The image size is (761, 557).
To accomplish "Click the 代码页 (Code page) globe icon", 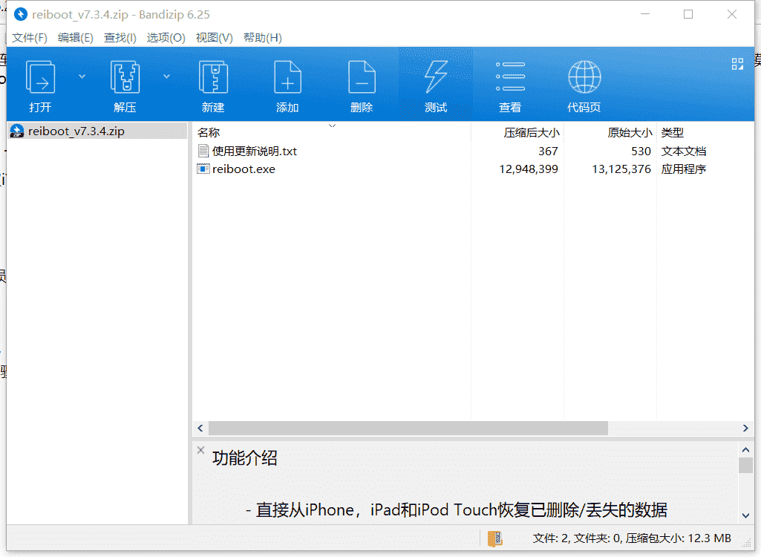I will coord(584,76).
